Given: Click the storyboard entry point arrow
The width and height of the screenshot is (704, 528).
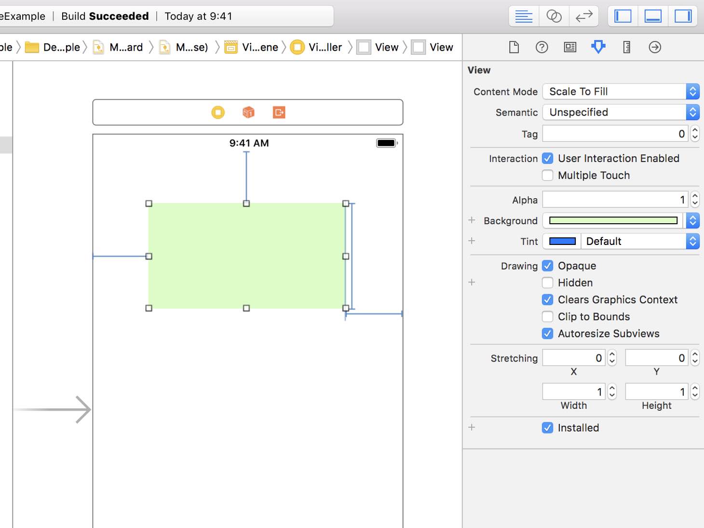Looking at the screenshot, I should coord(53,410).
